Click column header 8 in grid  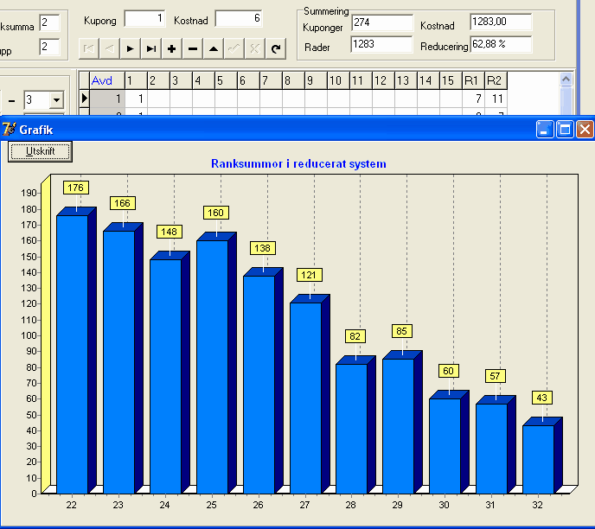[x=293, y=80]
